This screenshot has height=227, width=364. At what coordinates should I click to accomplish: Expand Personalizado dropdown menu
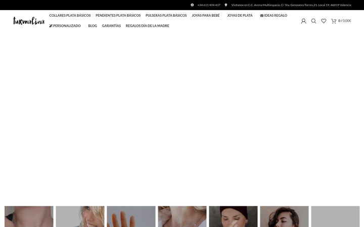(66, 26)
